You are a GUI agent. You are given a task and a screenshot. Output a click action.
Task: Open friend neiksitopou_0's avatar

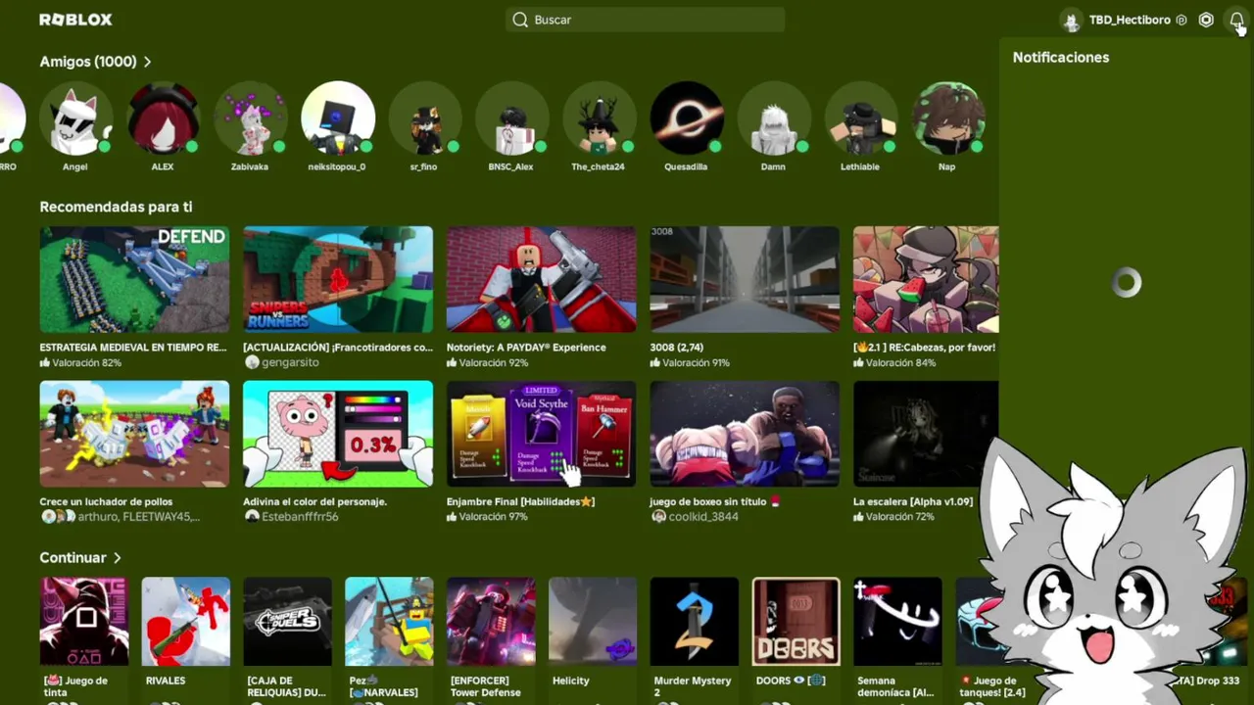337,118
